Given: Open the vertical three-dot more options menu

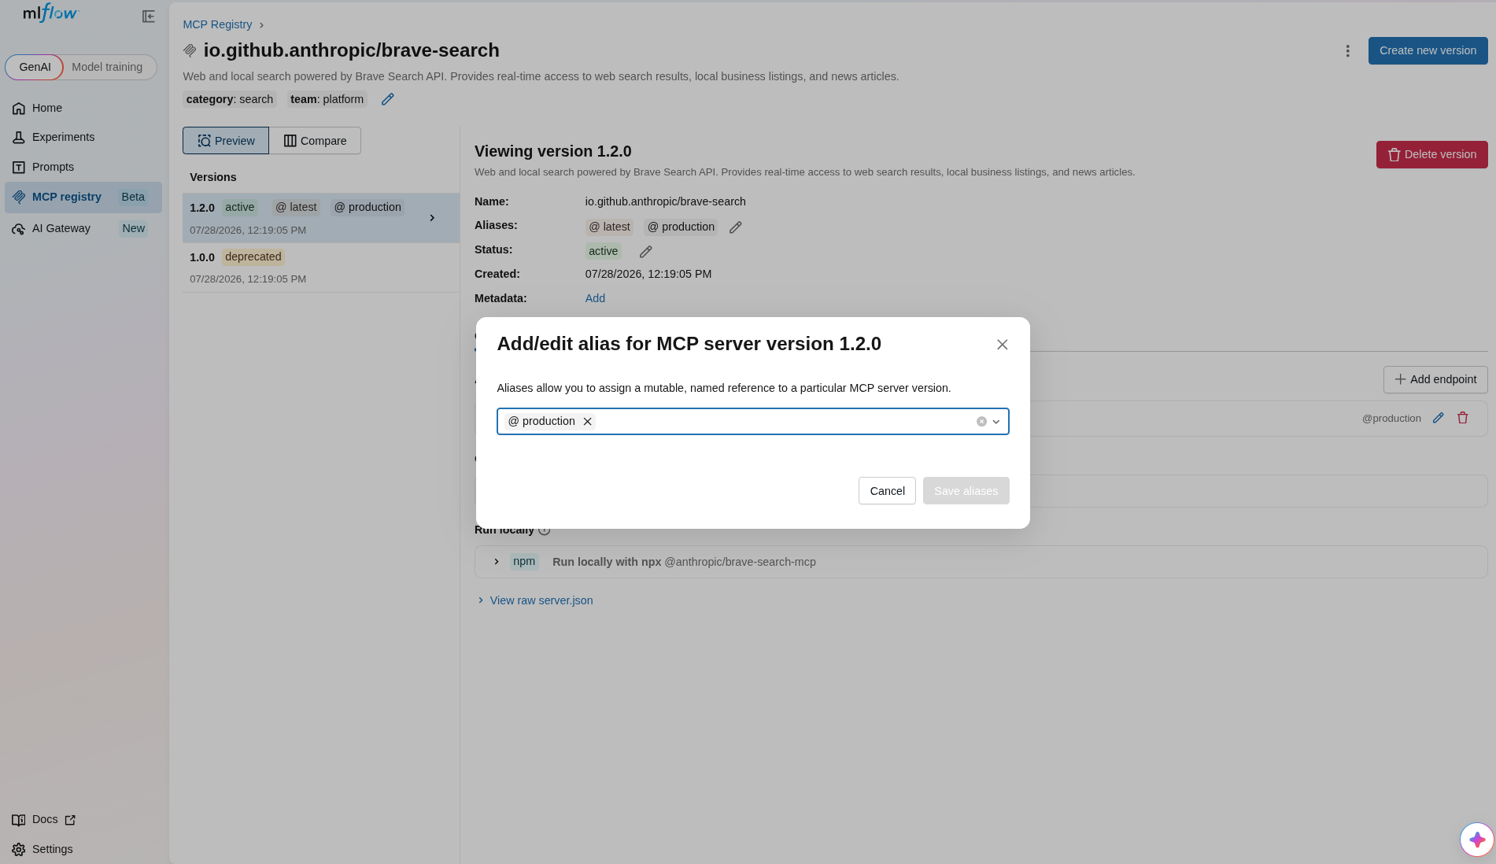Looking at the screenshot, I should (1347, 50).
